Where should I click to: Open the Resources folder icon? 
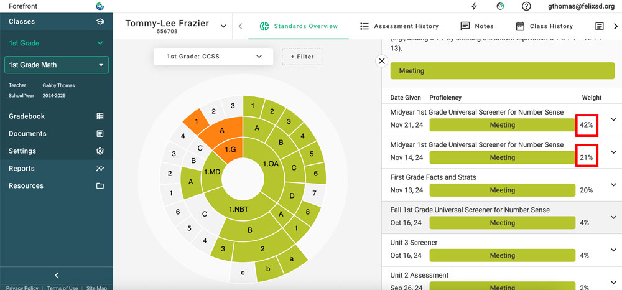click(100, 186)
